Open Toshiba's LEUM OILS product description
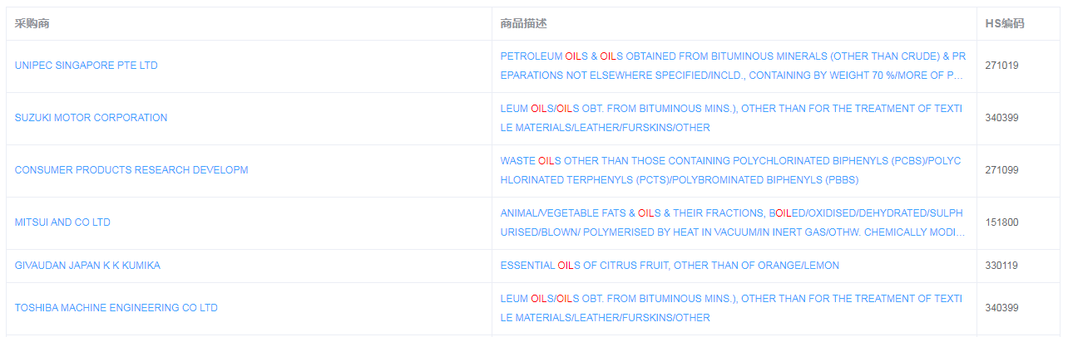Viewport: 1068px width, 337px height. click(x=731, y=308)
